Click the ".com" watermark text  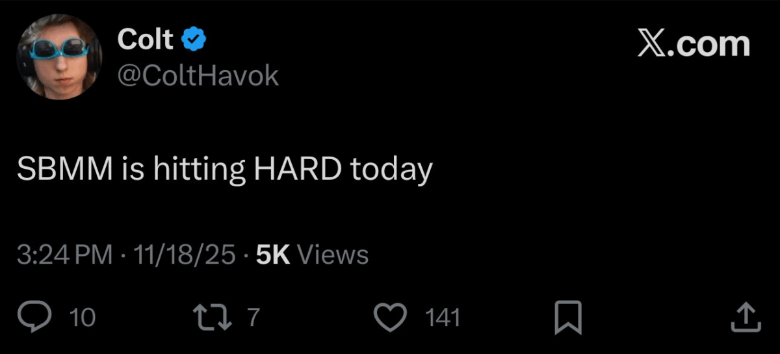tap(711, 44)
